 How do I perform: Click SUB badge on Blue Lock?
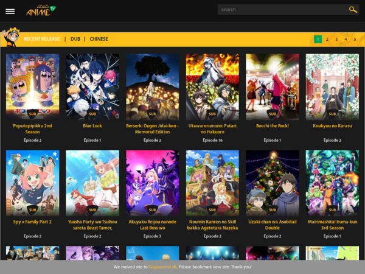pyautogui.click(x=92, y=114)
